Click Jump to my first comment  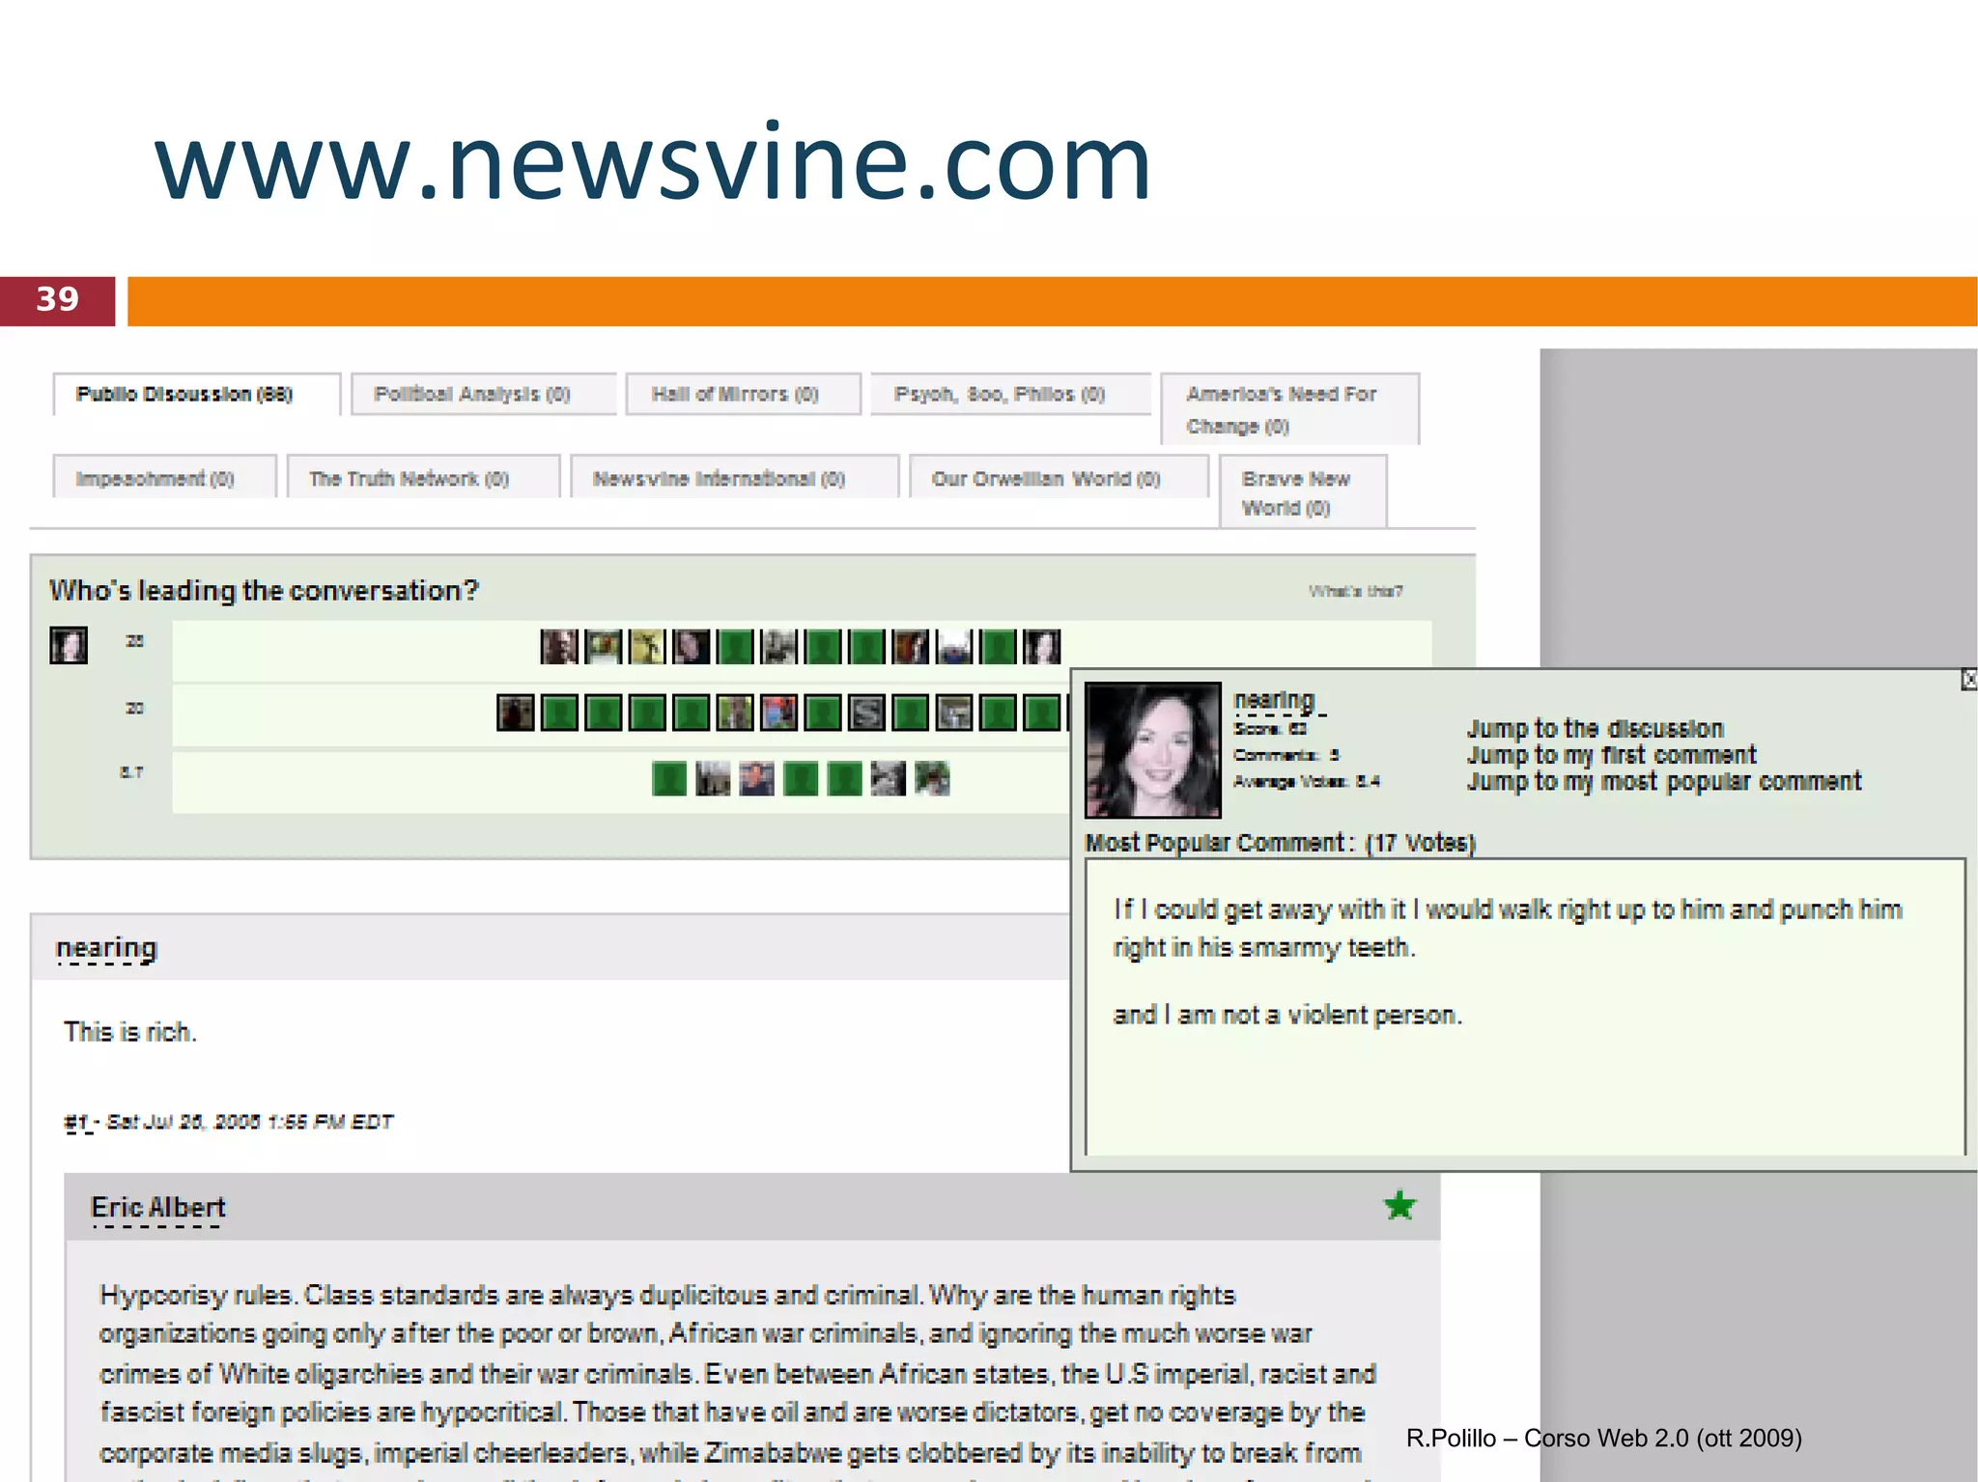[1611, 755]
